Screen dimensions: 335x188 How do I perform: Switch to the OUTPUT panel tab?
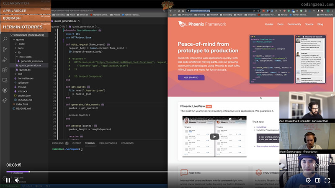[77, 143]
